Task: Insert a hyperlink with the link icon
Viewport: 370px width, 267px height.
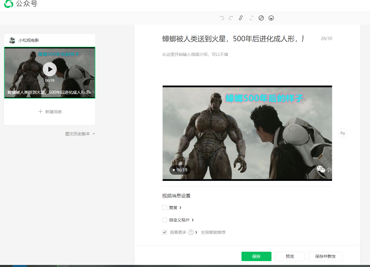Action: (x=241, y=18)
